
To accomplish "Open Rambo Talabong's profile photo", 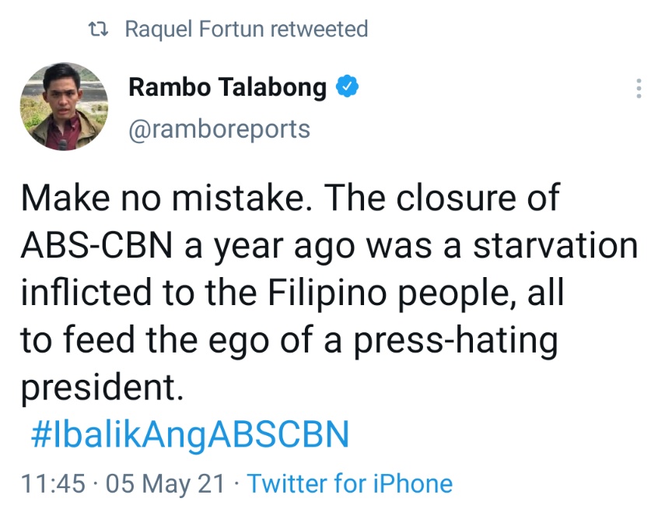I will click(x=64, y=107).
